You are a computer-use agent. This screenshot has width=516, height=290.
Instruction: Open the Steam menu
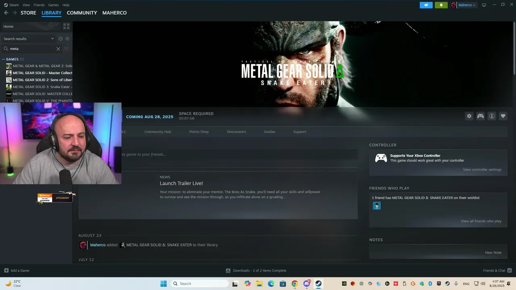(14, 5)
